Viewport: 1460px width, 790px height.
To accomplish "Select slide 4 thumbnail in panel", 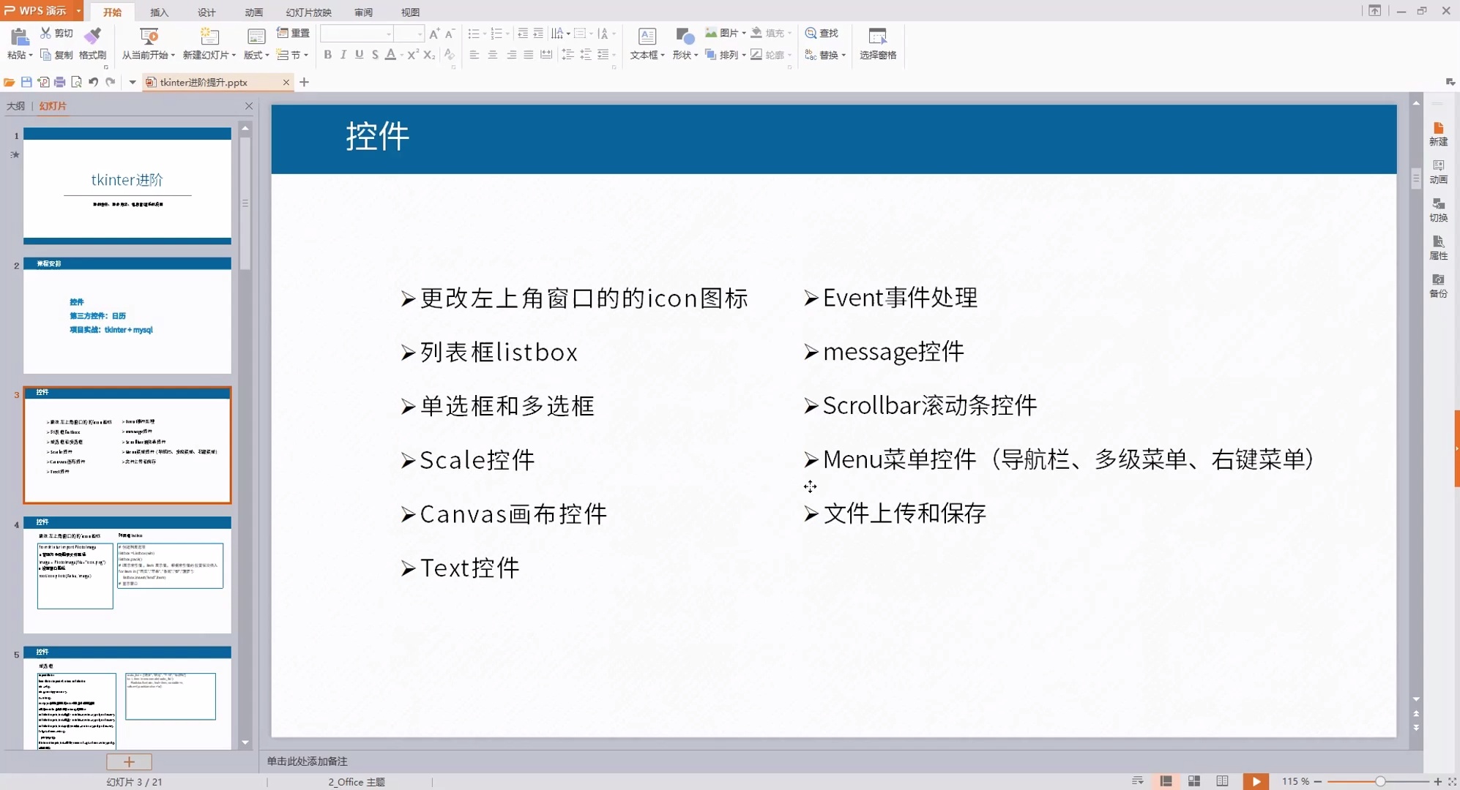I will click(127, 575).
